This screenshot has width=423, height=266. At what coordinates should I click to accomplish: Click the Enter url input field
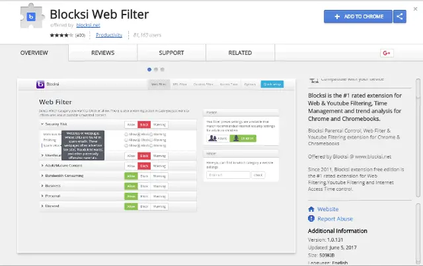[228, 175]
